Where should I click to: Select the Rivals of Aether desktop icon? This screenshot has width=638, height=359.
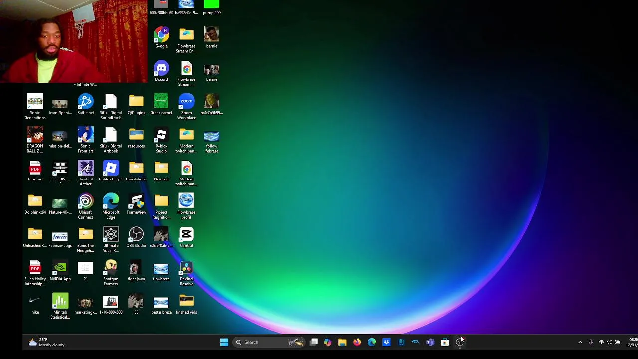[x=85, y=173]
